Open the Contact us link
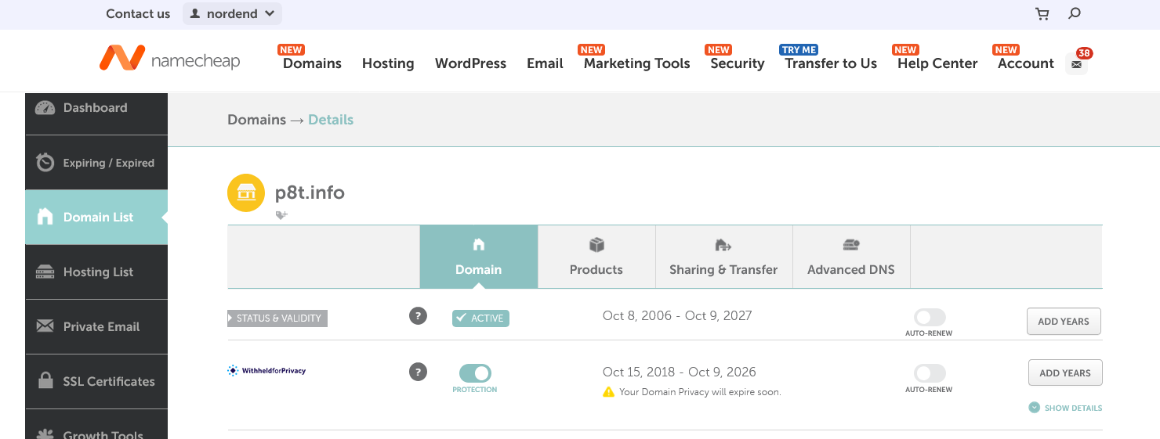Image resolution: width=1160 pixels, height=439 pixels. [138, 13]
